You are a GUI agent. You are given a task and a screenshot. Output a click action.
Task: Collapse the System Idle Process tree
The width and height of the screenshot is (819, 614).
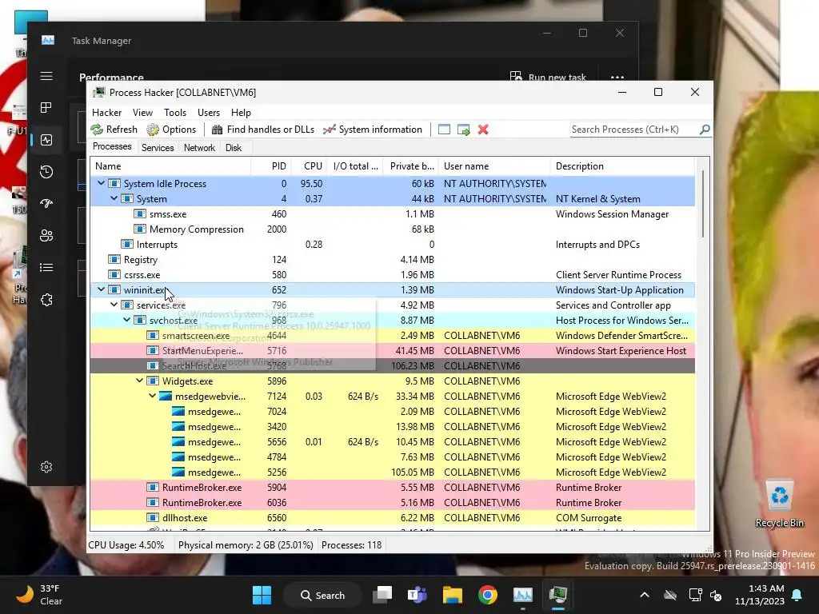click(101, 183)
